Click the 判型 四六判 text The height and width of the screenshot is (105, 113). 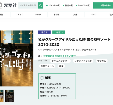click(x=46, y=92)
